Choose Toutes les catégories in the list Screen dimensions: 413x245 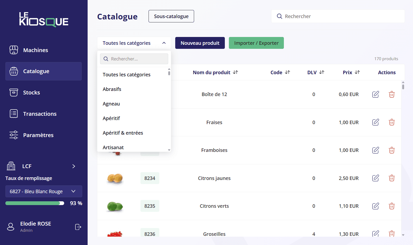tap(132, 75)
